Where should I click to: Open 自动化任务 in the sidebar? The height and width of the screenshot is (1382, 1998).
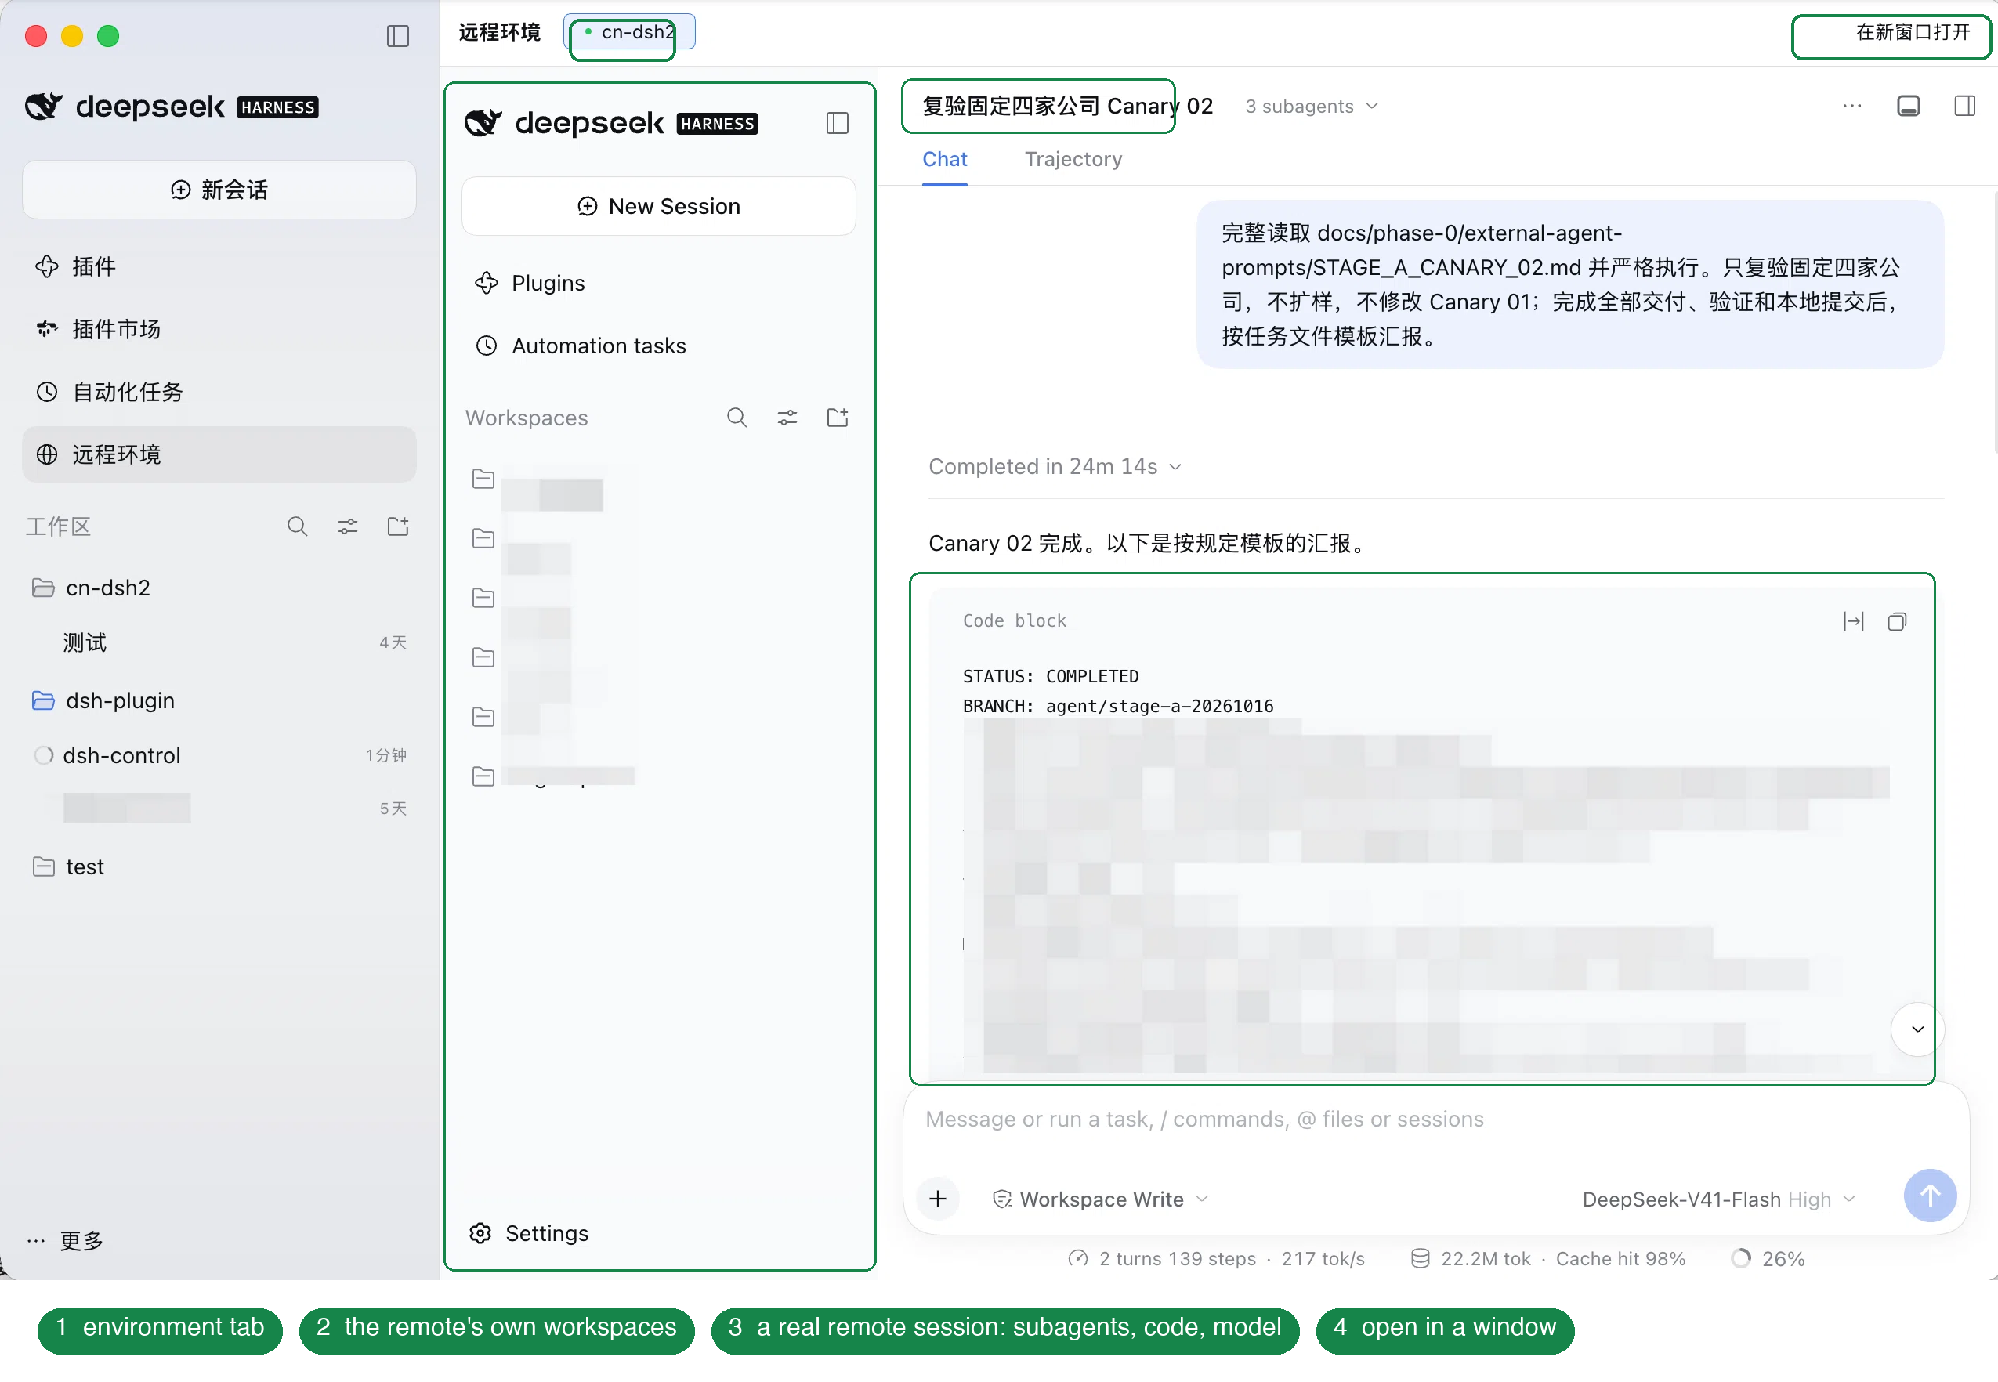click(219, 393)
